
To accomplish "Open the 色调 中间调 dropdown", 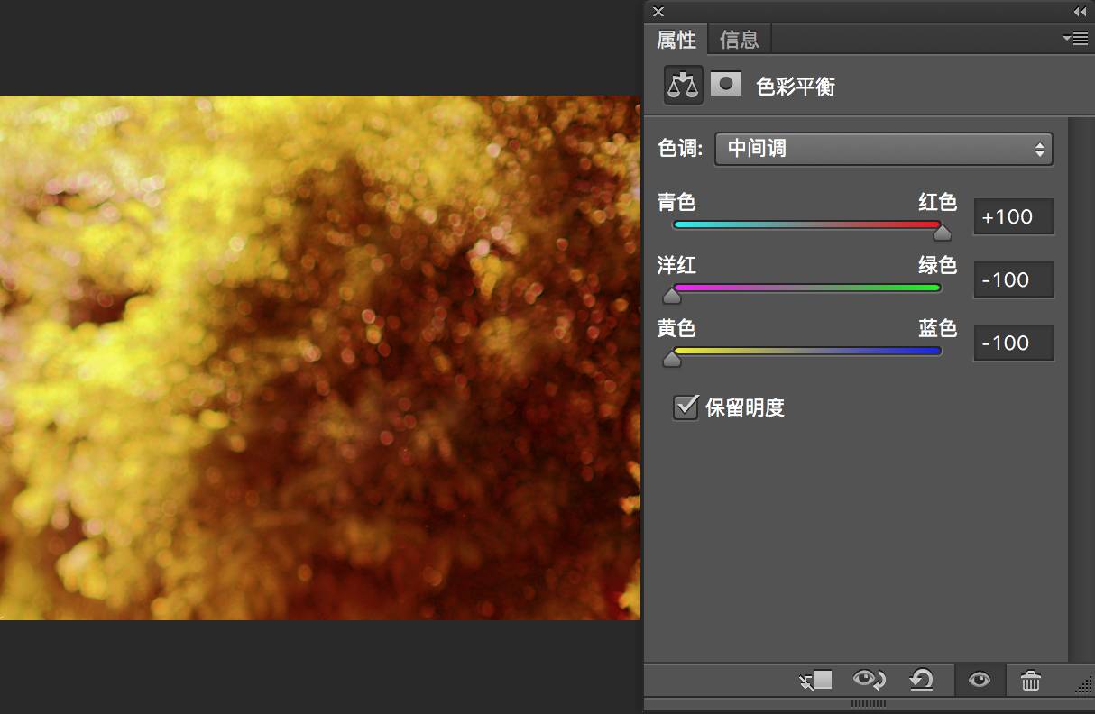I will (884, 149).
